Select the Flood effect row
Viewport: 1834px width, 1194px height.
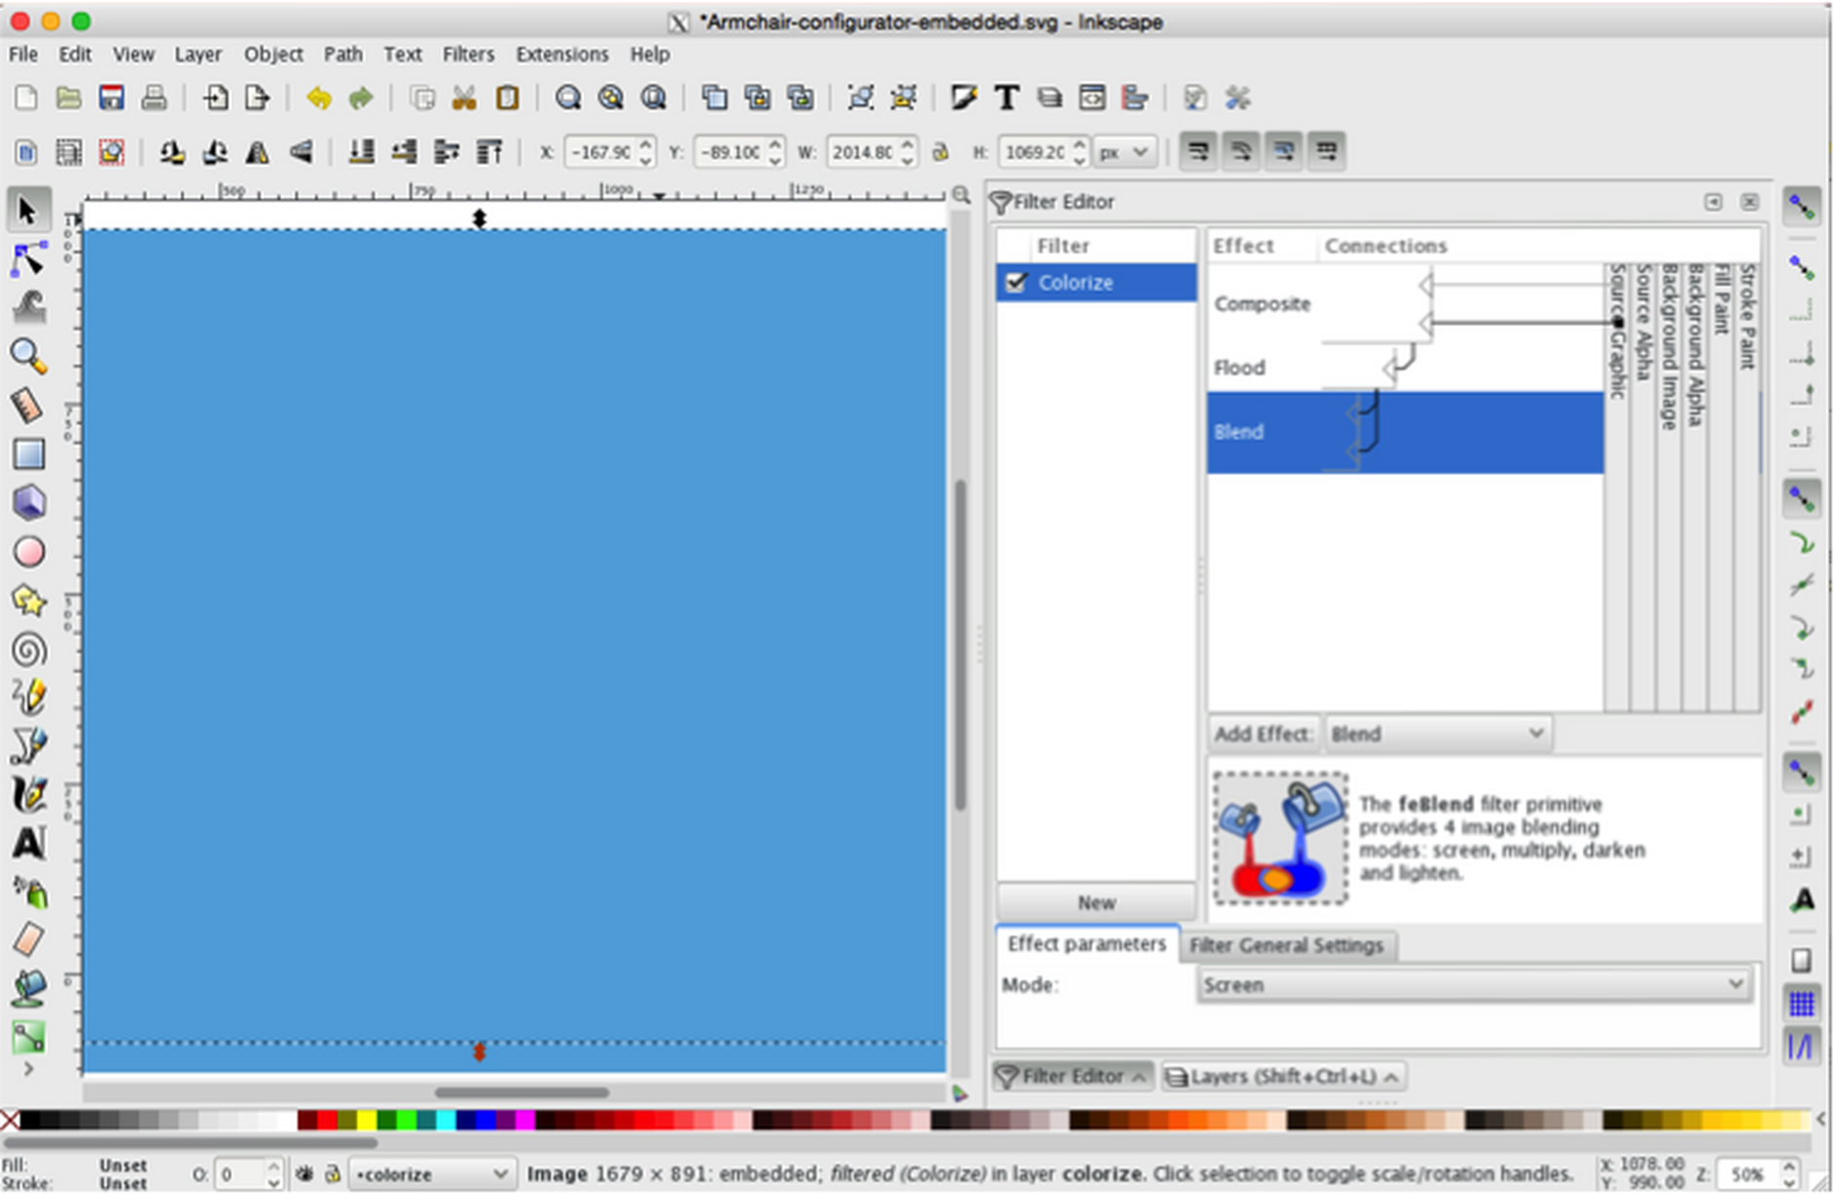click(1405, 368)
